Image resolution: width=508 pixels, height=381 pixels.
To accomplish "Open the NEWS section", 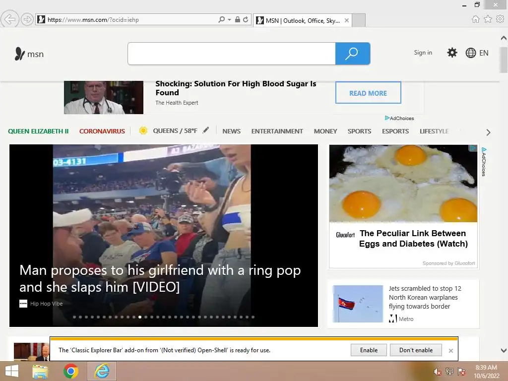I will [231, 131].
